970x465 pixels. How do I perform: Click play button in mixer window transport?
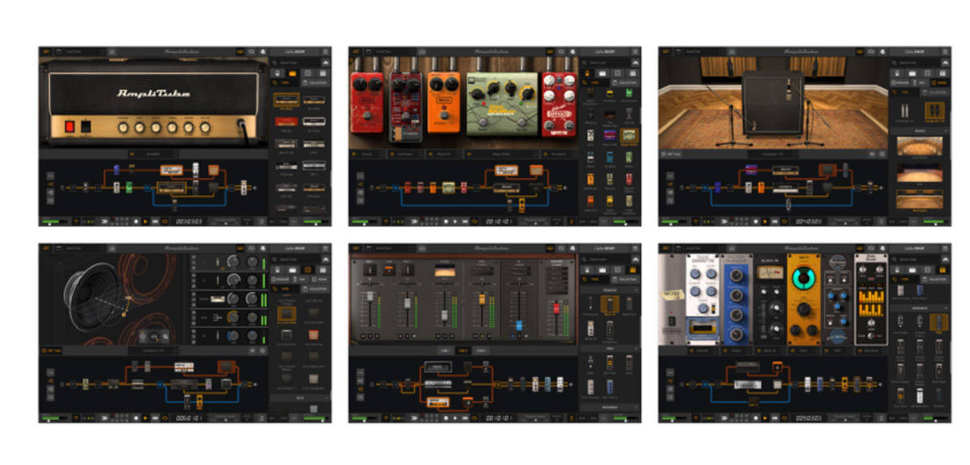(456, 418)
